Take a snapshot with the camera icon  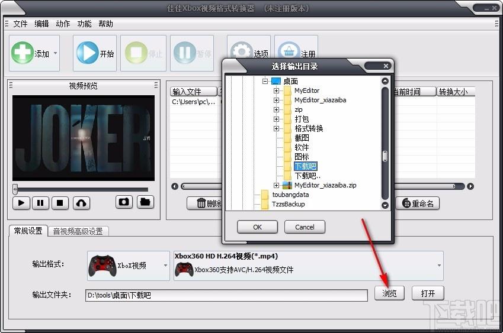click(124, 202)
